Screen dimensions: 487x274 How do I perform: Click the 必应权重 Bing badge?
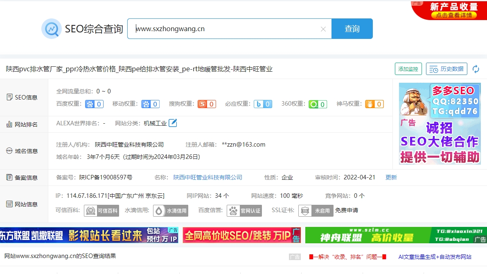263,104
